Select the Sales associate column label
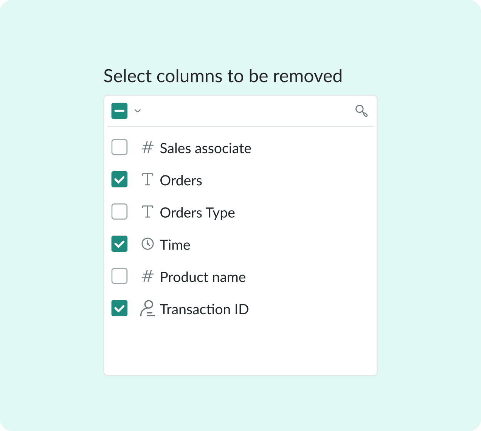The image size is (481, 431). 205,148
